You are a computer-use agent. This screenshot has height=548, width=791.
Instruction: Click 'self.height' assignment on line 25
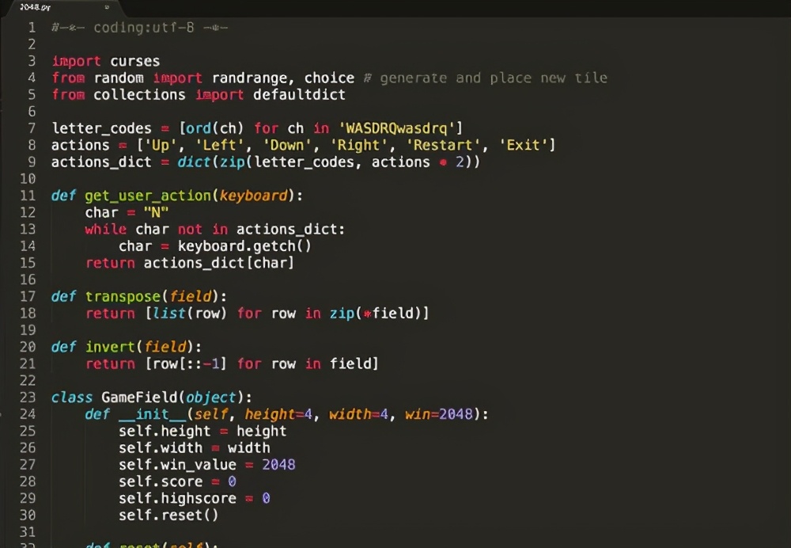click(x=165, y=432)
